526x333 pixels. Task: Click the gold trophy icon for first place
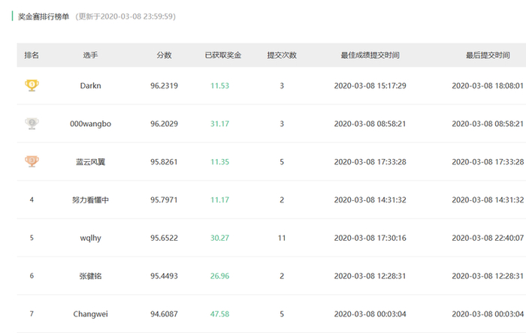point(32,85)
